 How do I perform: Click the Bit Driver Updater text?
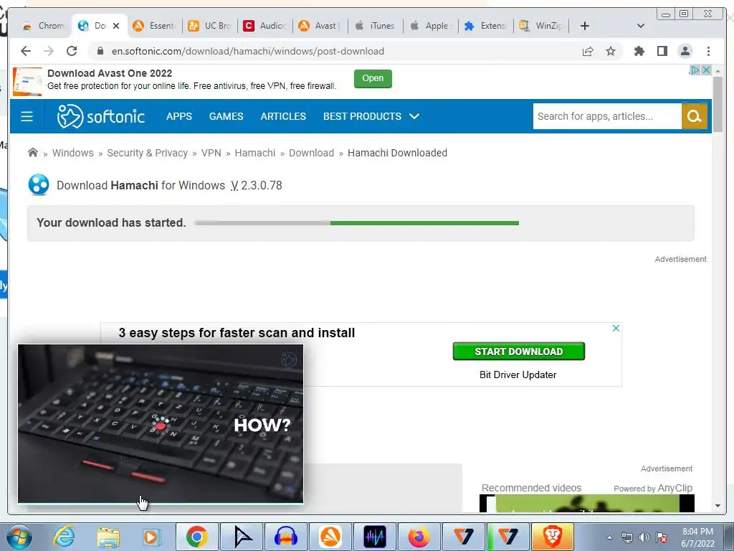pos(518,375)
